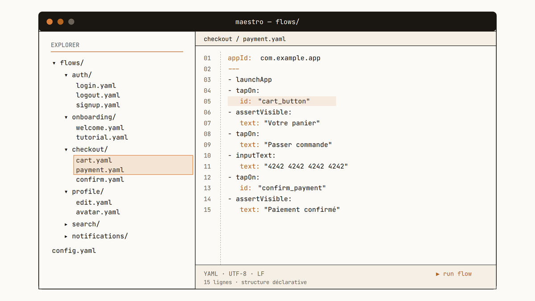
Task: Click the red close window dot
Action: pyautogui.click(x=49, y=22)
